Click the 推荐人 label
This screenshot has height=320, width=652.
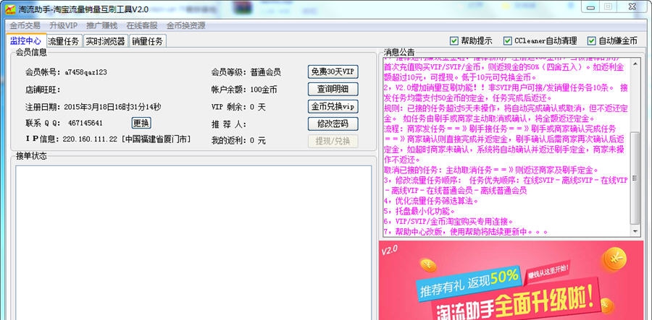tap(229, 124)
